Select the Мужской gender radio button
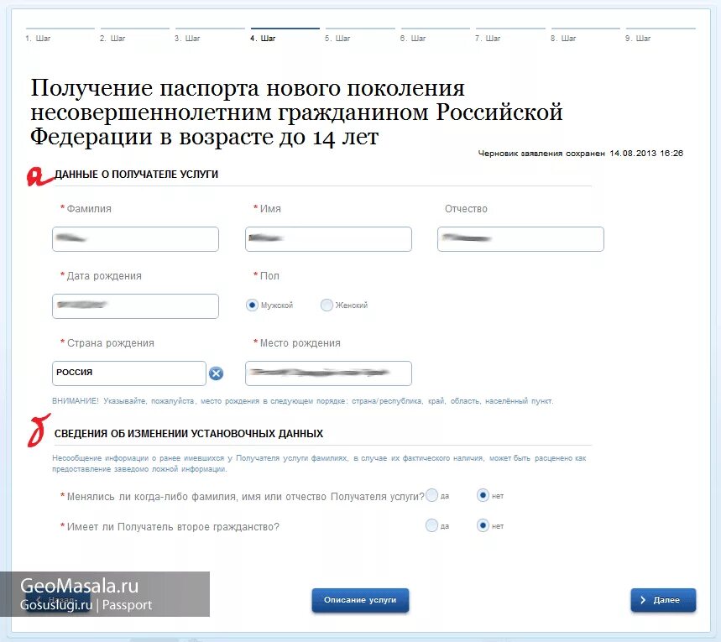Viewport: 721px width, 642px height. pyautogui.click(x=252, y=305)
